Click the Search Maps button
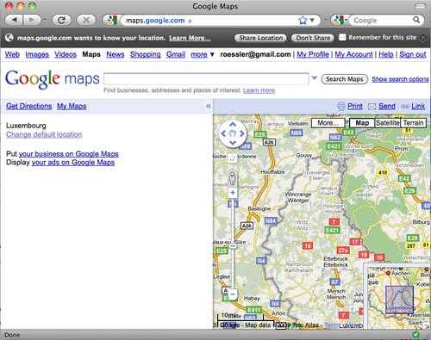 click(345, 79)
